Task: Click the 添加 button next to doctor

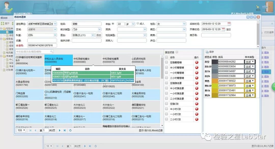Action: click(x=99, y=35)
